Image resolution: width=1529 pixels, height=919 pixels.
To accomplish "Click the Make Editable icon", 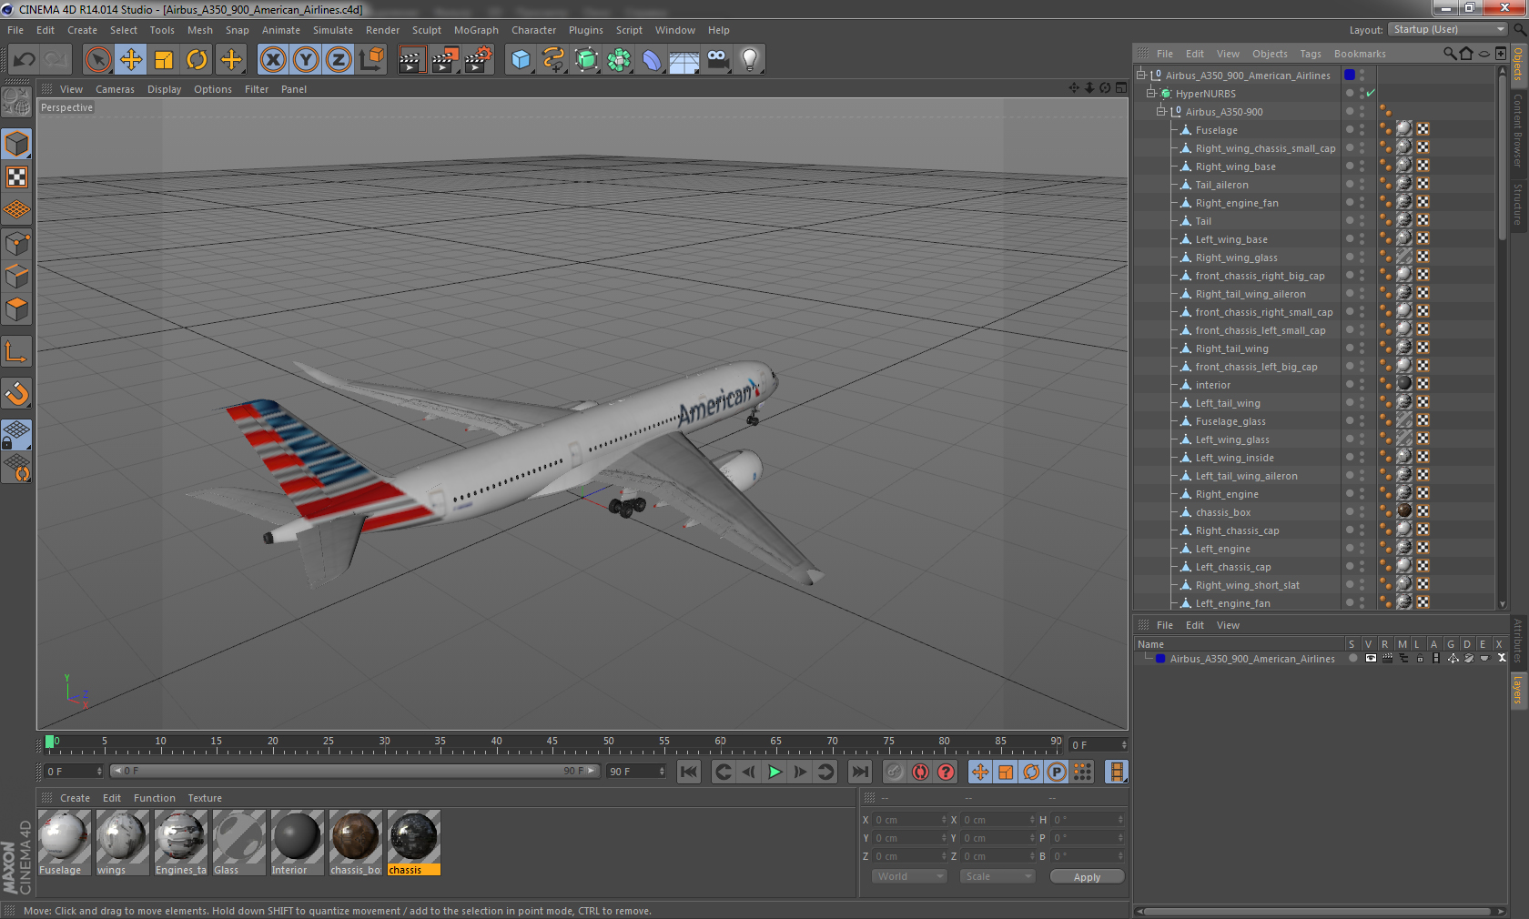I will click(16, 102).
